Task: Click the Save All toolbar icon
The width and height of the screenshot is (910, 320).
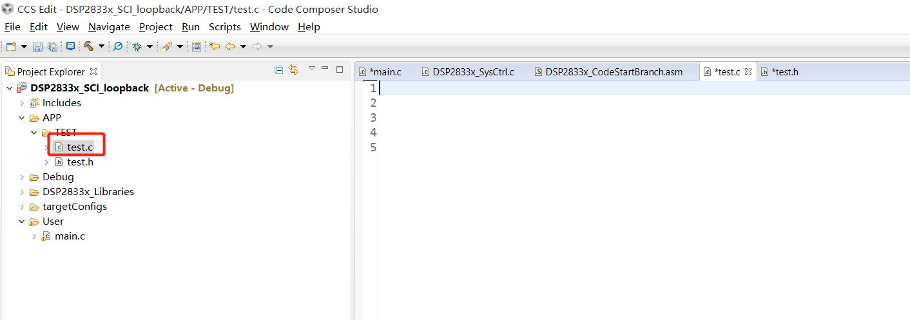Action: click(x=52, y=46)
